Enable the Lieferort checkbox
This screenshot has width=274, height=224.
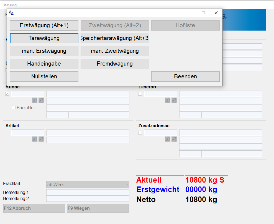[140, 94]
